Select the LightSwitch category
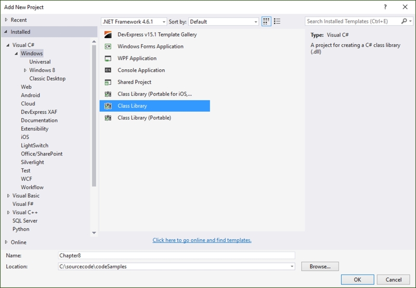Viewport: 416px width, 288px height. pos(35,146)
